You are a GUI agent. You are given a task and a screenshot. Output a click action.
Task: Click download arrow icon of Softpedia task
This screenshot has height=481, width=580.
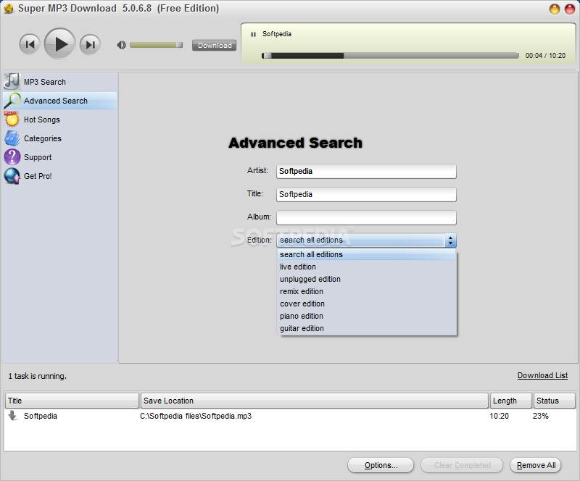tap(12, 416)
